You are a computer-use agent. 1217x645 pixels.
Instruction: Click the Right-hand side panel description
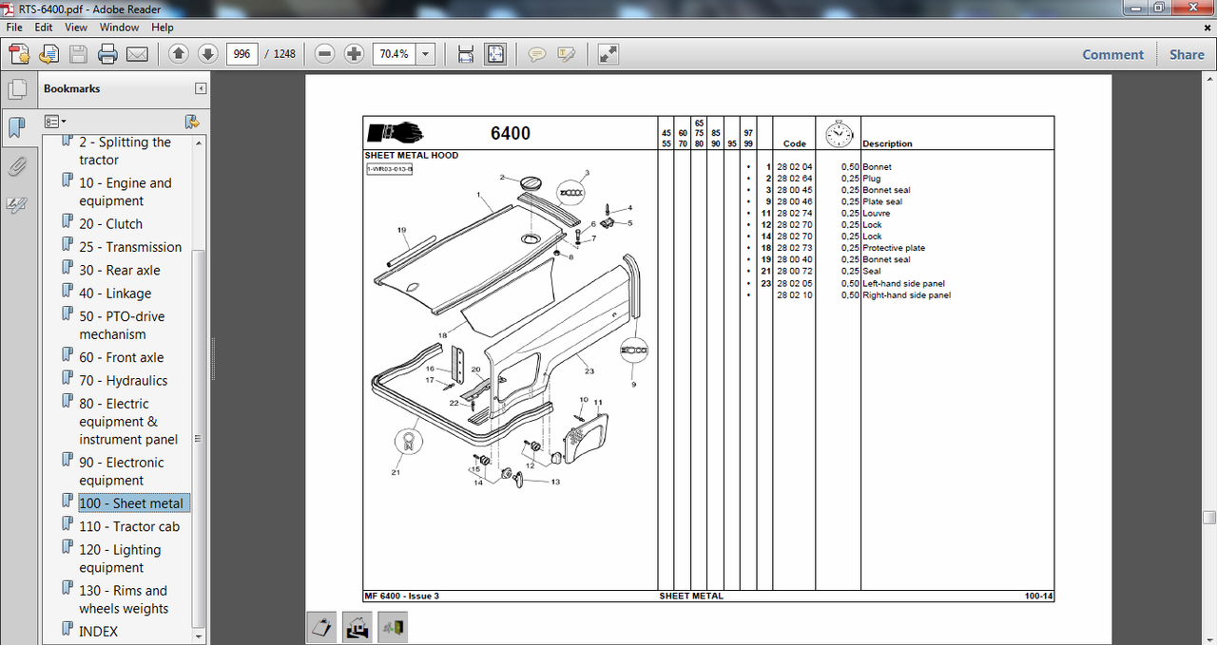906,295
